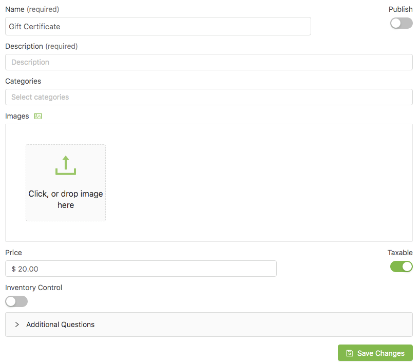The height and width of the screenshot is (363, 420).
Task: Focus the Name field containing Gift Certificate
Action: tap(158, 26)
